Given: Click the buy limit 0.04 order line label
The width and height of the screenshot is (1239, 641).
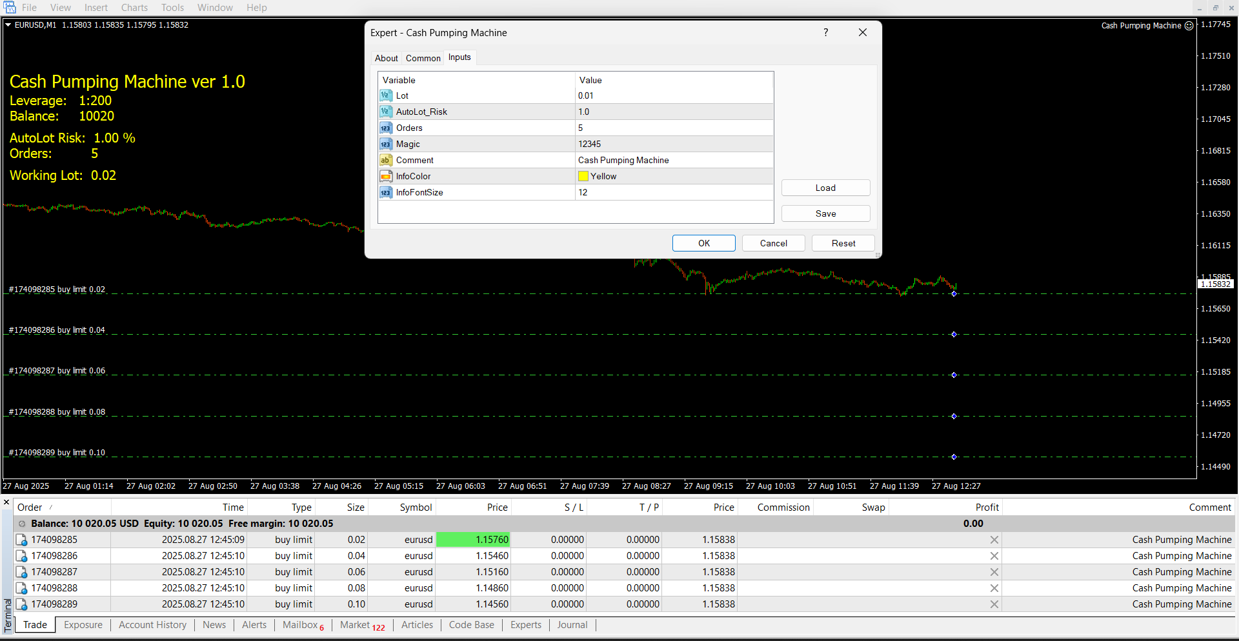Looking at the screenshot, I should tap(57, 330).
